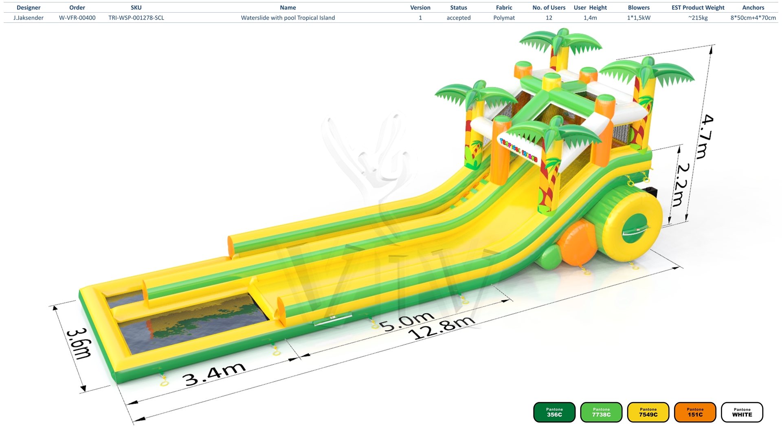This screenshot has height=440, width=782.
Task: Click the 3.6m width dimension label
Action: coord(79,343)
